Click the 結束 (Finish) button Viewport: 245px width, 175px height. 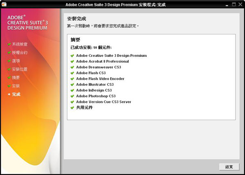click(x=229, y=167)
